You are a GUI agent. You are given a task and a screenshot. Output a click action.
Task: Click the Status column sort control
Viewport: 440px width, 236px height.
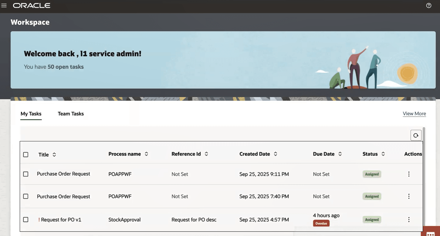382,153
